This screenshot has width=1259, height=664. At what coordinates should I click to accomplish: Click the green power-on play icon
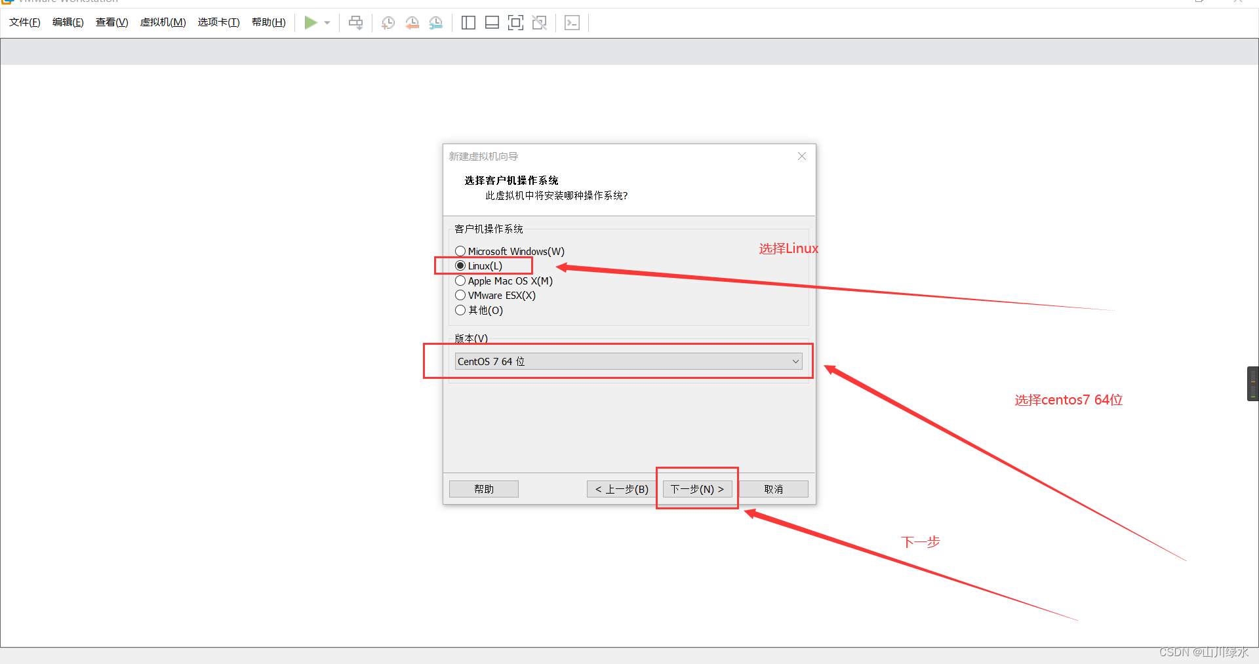click(x=311, y=23)
